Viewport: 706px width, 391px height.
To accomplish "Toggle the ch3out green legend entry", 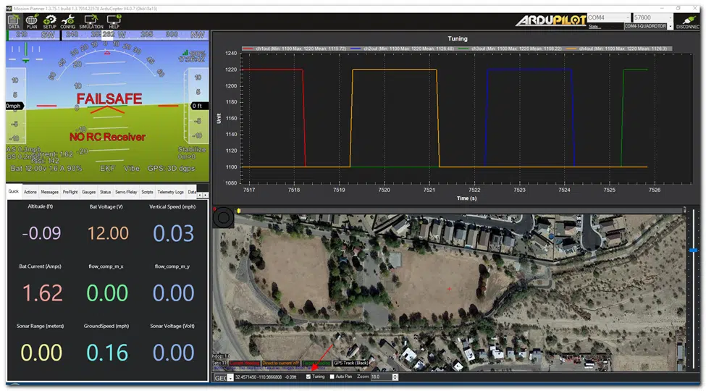I will (510, 49).
